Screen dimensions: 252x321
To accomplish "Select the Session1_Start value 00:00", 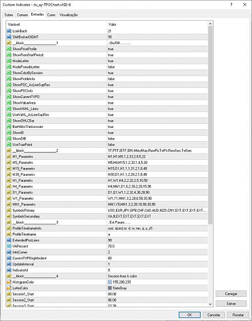I will (112, 294).
